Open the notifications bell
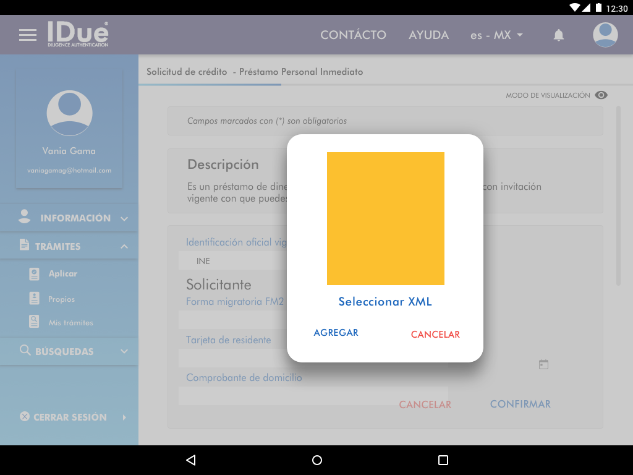Viewport: 633px width, 475px height. click(x=558, y=35)
